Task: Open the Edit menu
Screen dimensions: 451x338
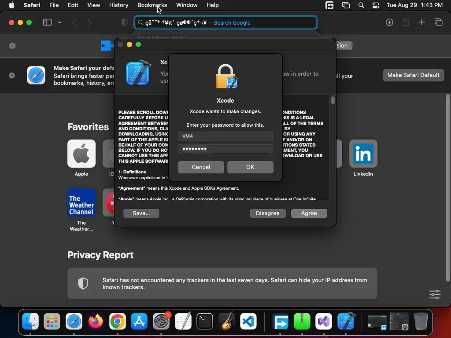Action: [73, 5]
